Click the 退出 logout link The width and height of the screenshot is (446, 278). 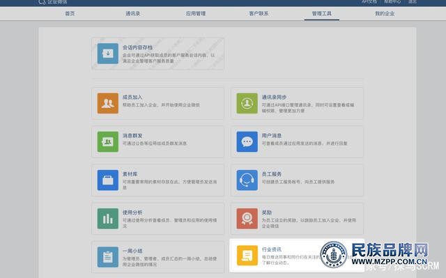413,1
